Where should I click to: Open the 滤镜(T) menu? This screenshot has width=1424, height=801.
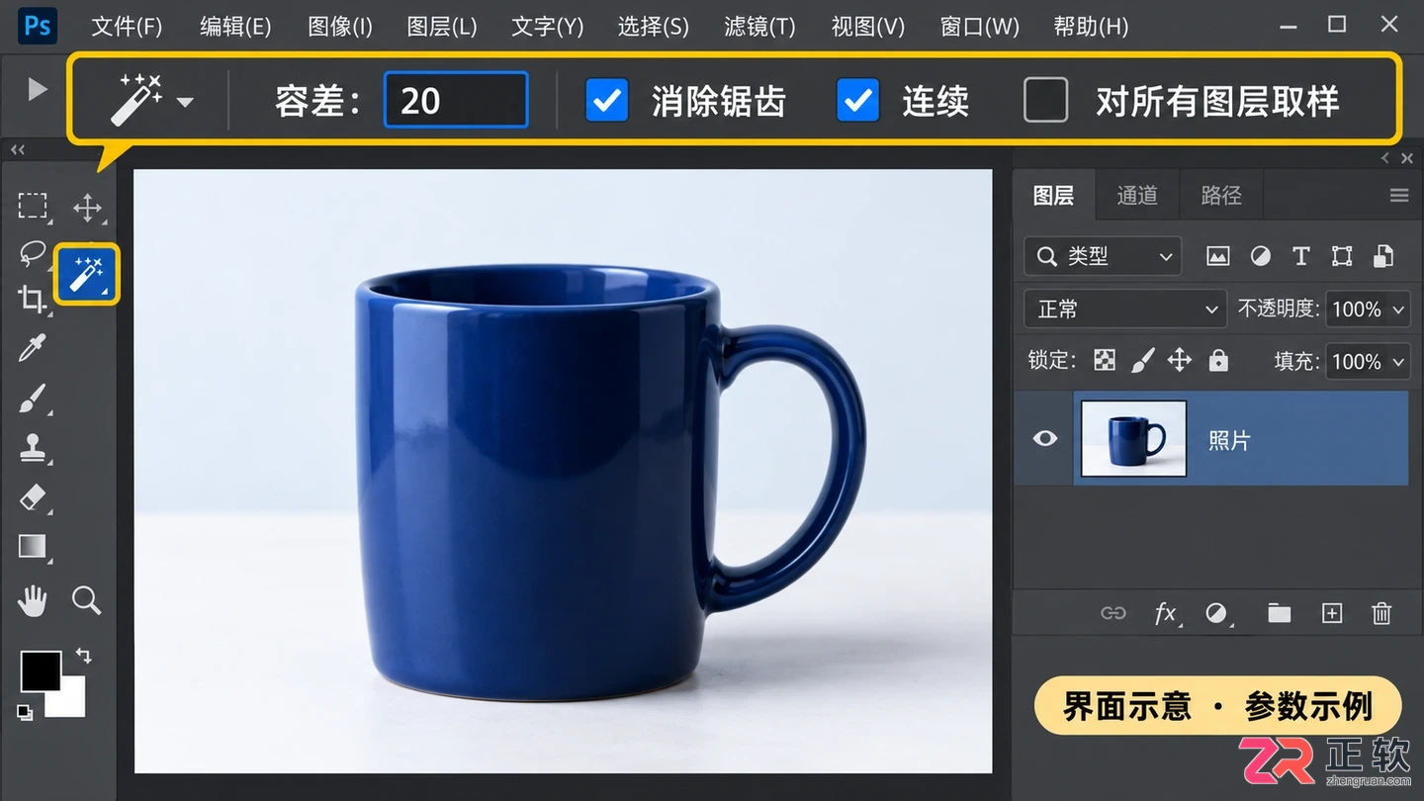759,27
